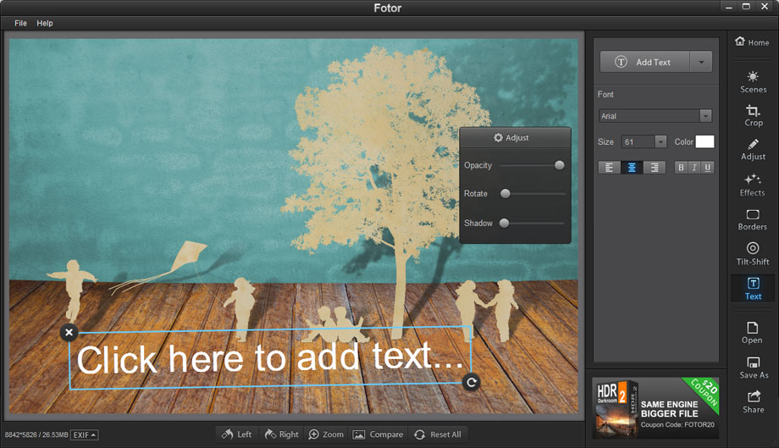Open the Help menu
779x448 pixels.
(45, 23)
